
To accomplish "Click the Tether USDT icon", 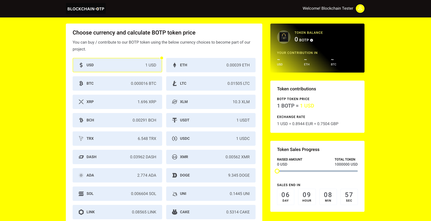I will coord(175,120).
